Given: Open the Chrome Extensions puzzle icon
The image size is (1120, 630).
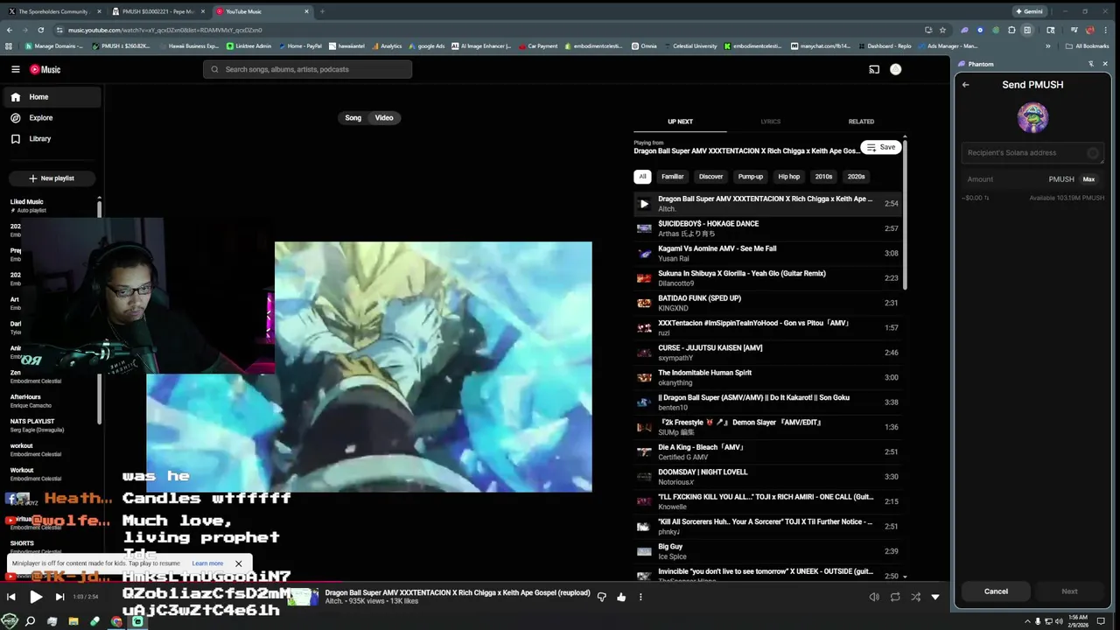Looking at the screenshot, I should click(x=1011, y=30).
